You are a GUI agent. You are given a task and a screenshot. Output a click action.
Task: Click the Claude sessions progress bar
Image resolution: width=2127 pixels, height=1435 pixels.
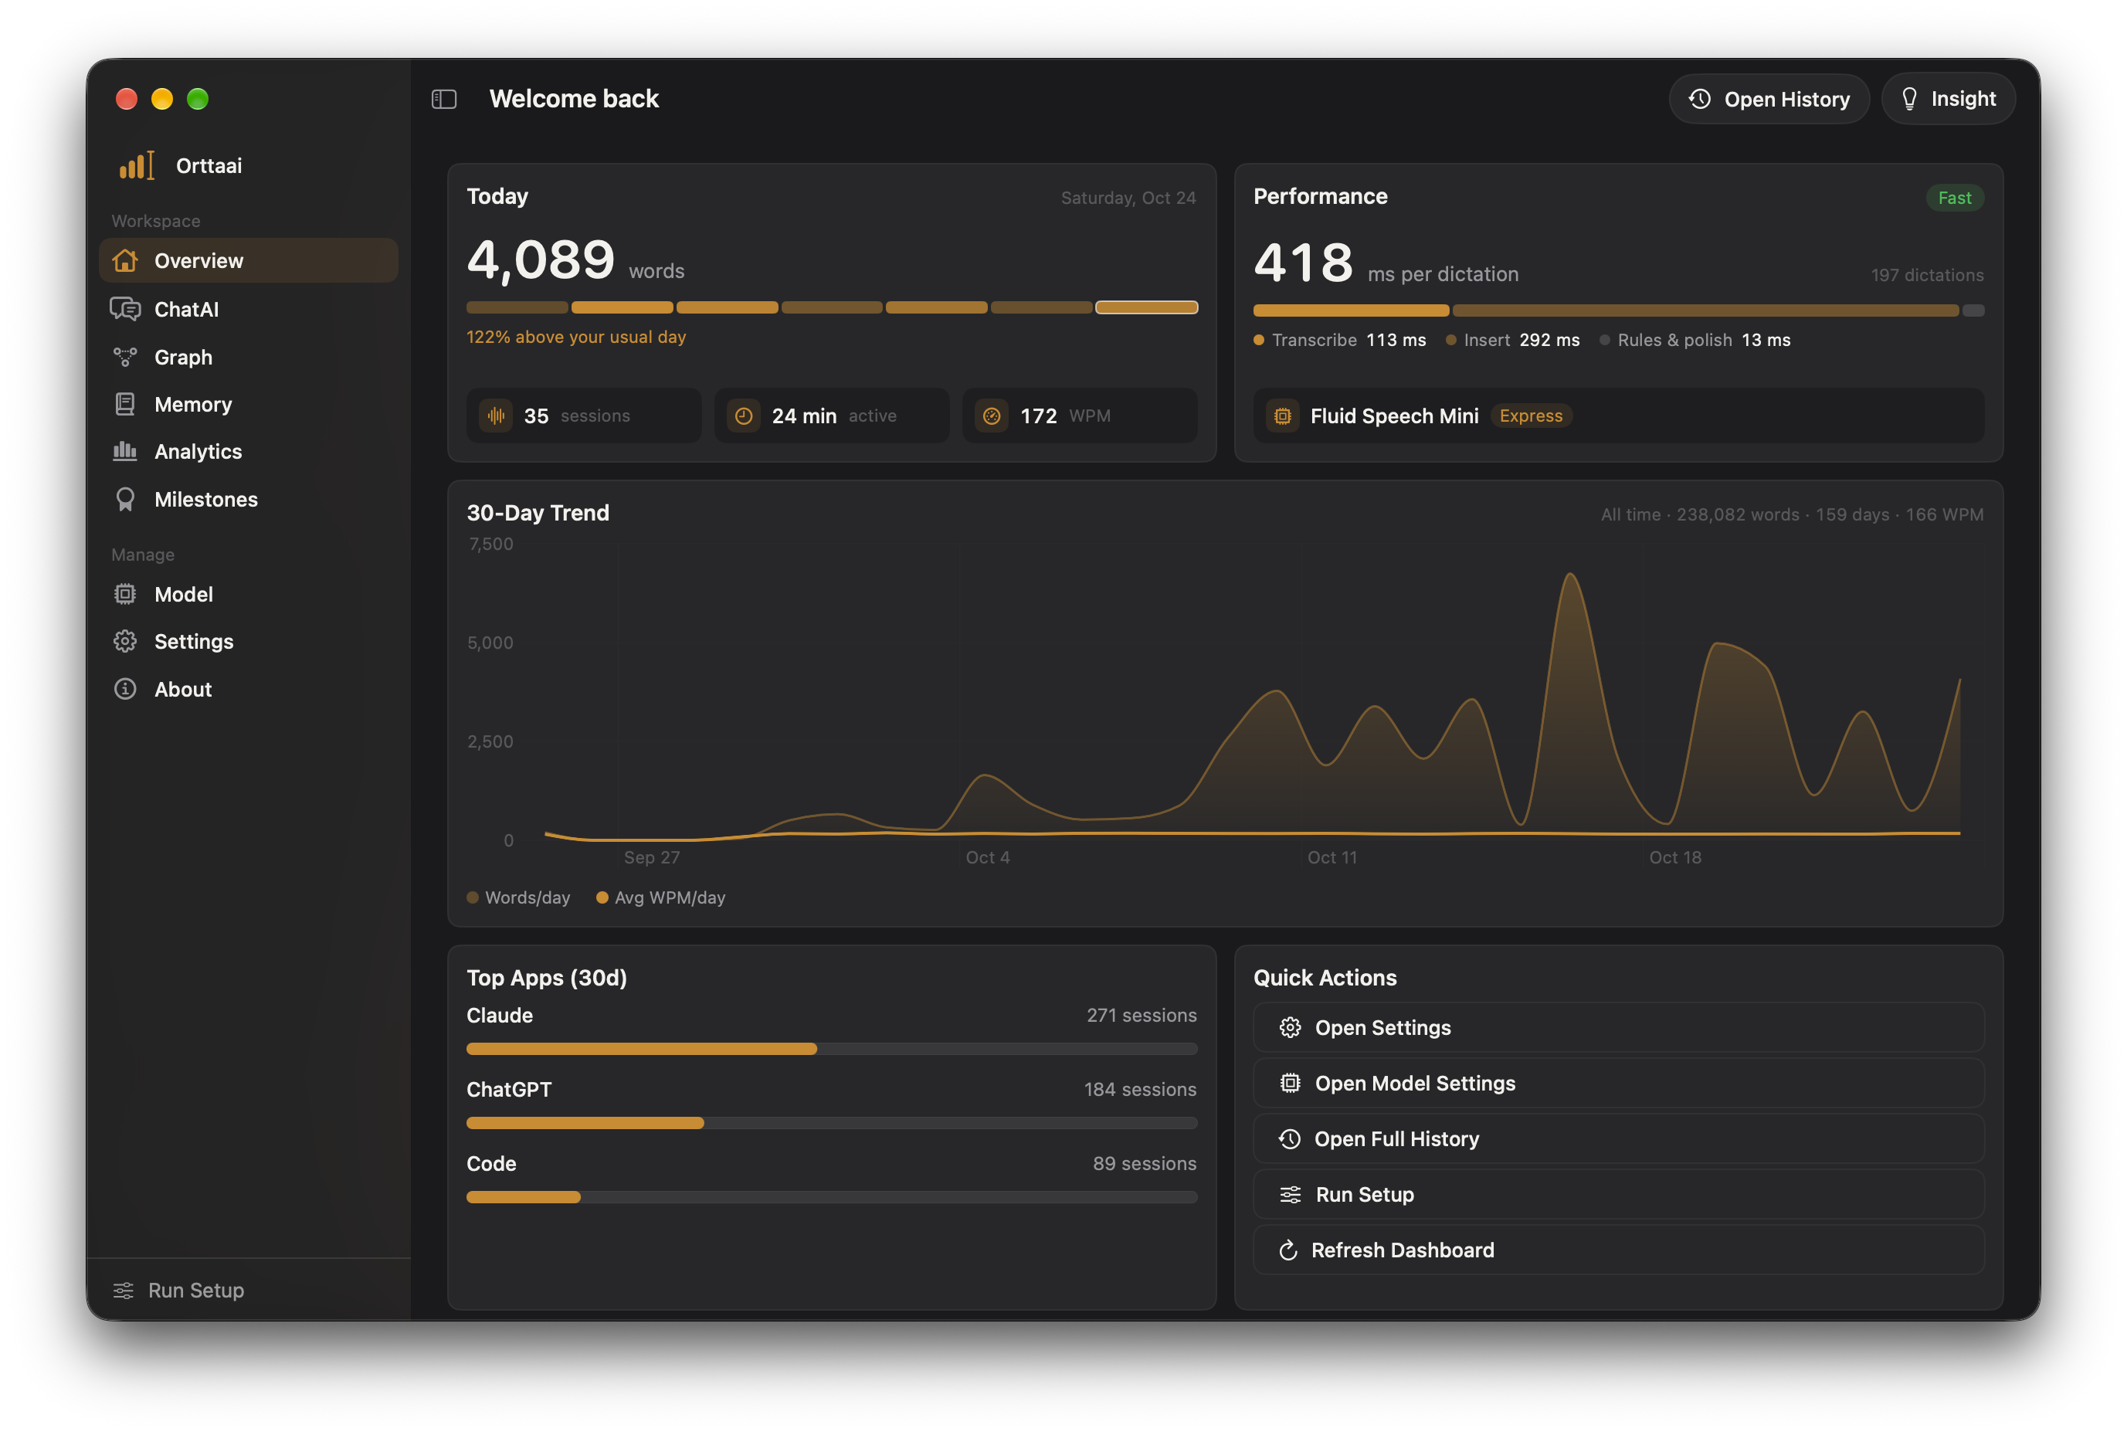coord(832,1049)
